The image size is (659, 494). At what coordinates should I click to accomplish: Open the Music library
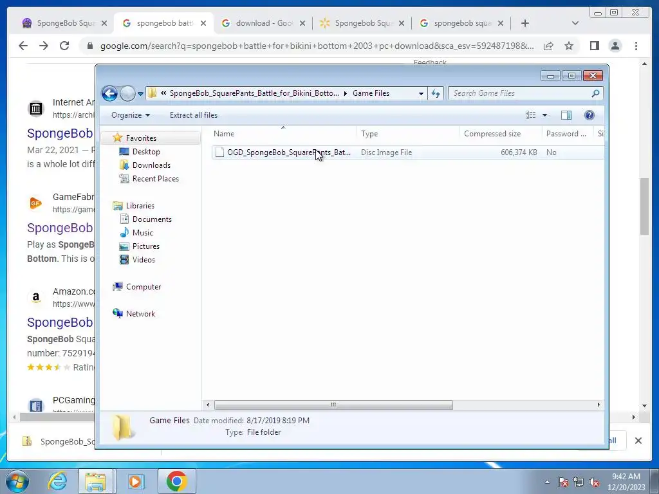(142, 232)
